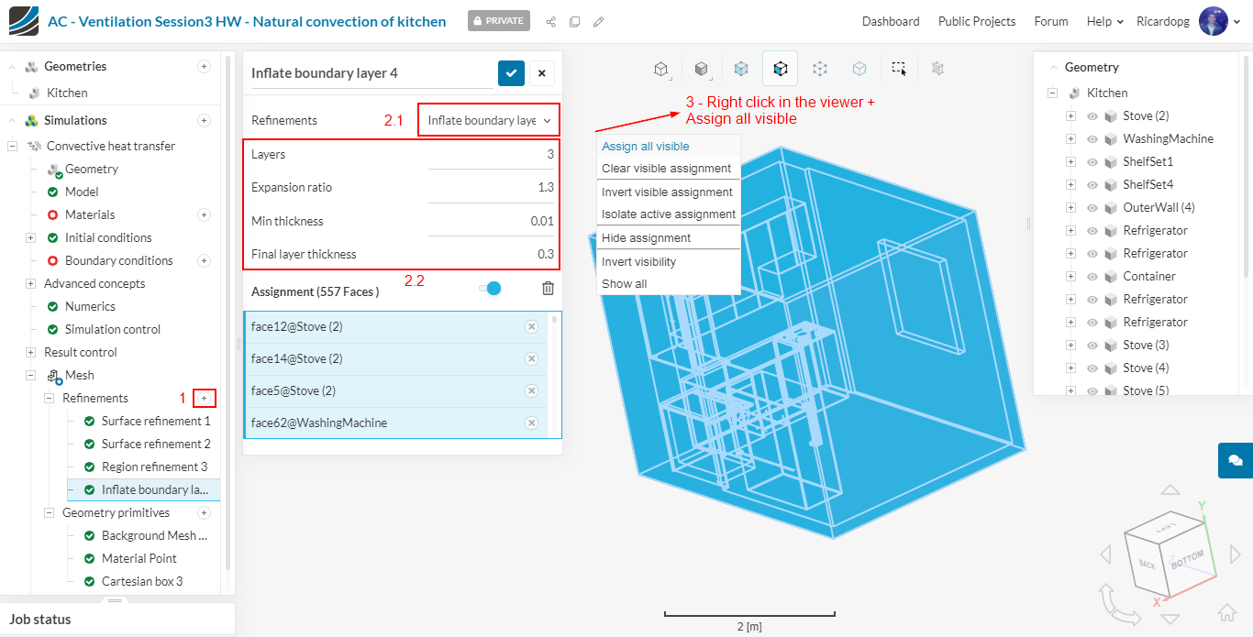Viewport: 1253px width, 637px height.
Task: Expand the Stove (2) geometry node
Action: point(1070,116)
